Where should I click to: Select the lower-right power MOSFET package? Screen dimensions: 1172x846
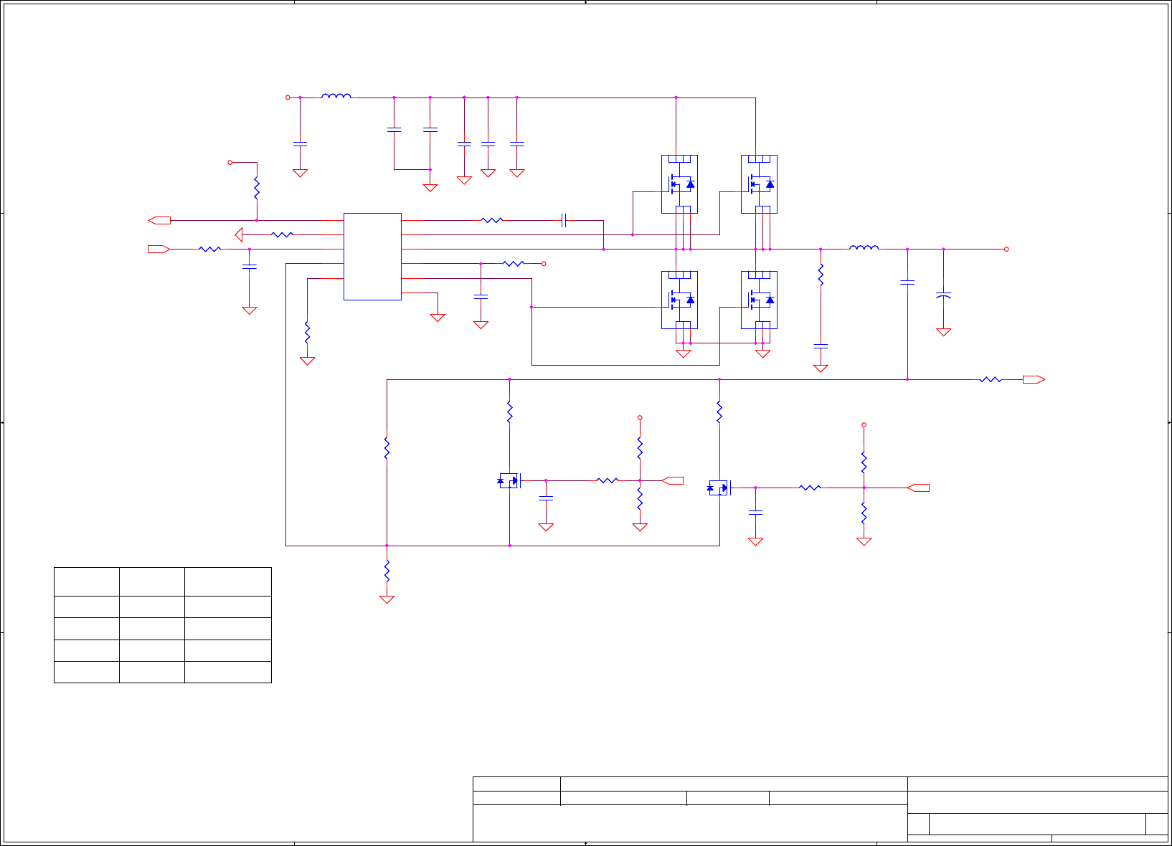coord(759,300)
